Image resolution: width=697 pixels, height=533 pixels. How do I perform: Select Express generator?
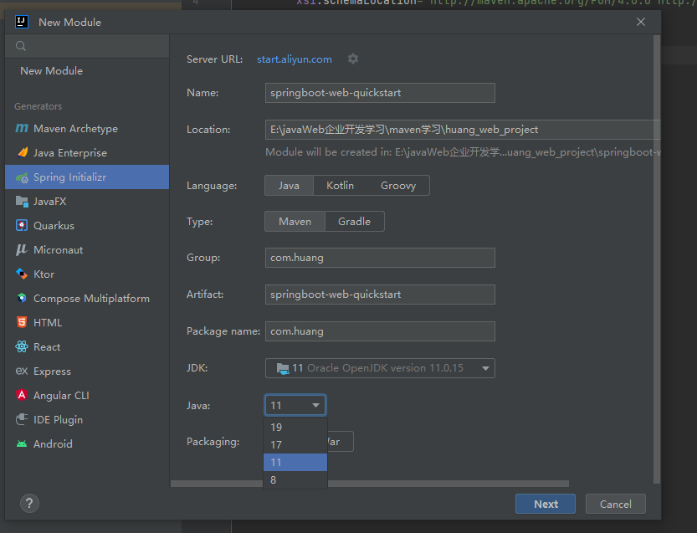(x=87, y=371)
